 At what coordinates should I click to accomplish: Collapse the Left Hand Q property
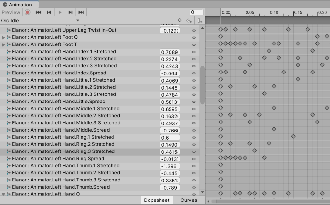tap(4, 194)
